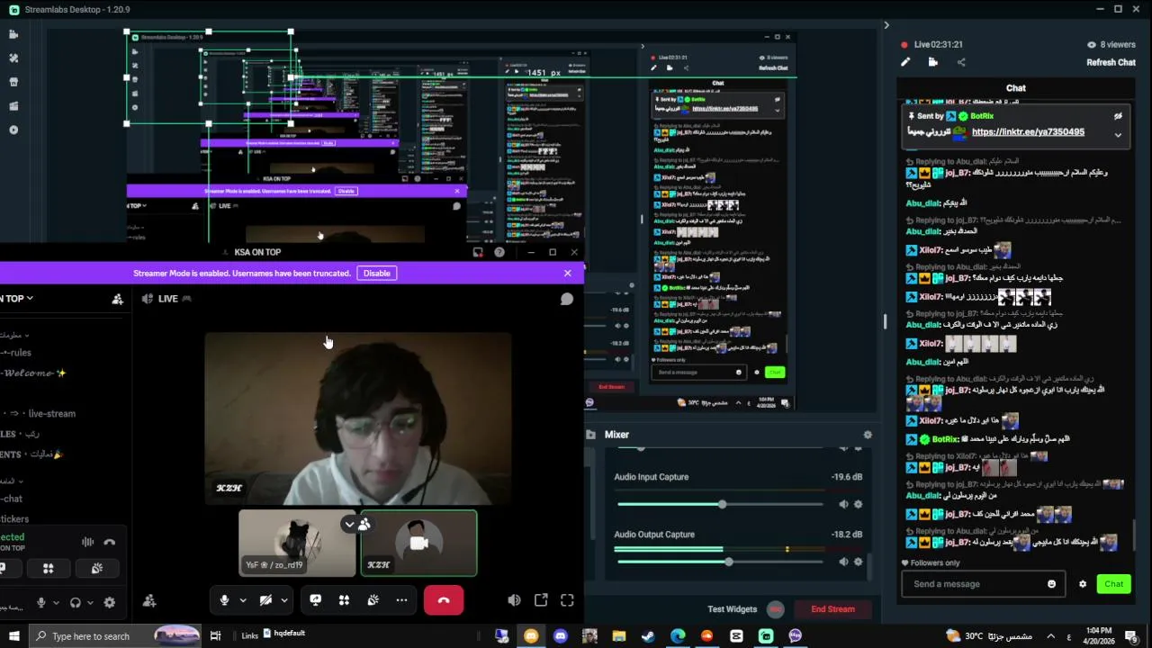
Task: Open the video camera icon beside the pencil
Action: 933,62
